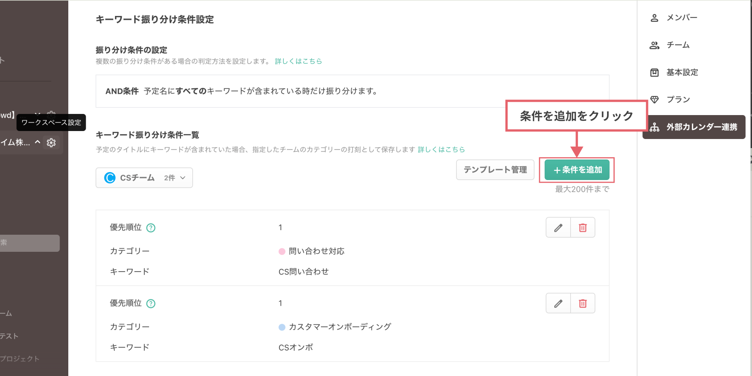752x376 pixels.
Task: Open テンプレート管理
Action: click(495, 170)
